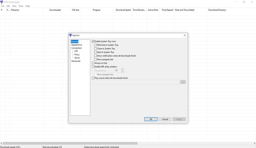Open the Tools menu
This screenshot has width=256, height=148.
click(x=21, y=6)
